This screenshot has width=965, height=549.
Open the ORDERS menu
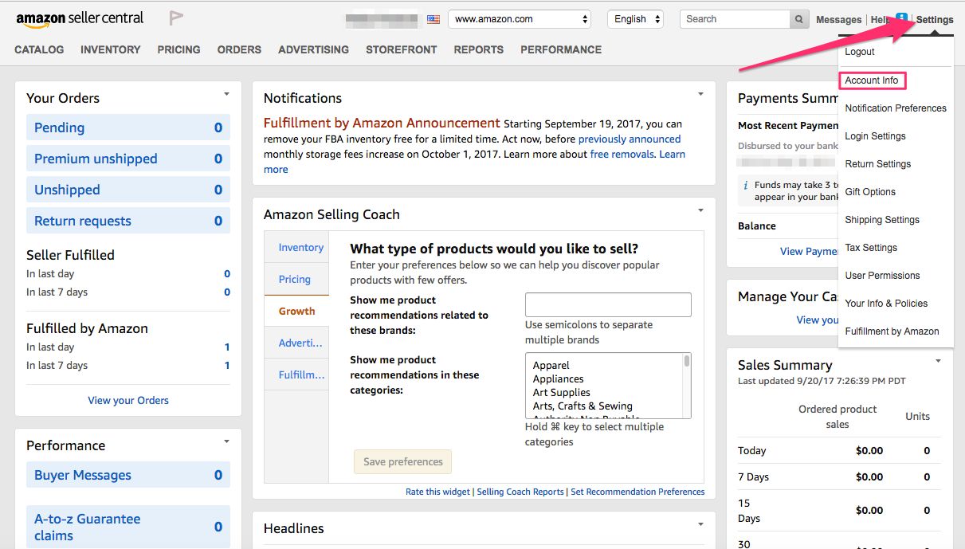click(239, 49)
